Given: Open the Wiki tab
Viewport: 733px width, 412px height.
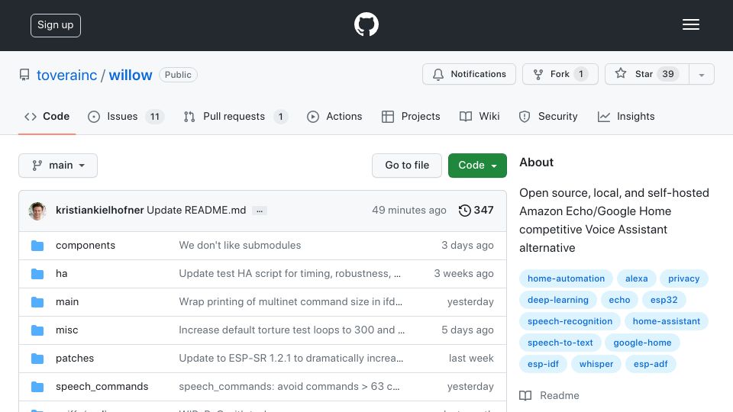Looking at the screenshot, I should tap(480, 116).
